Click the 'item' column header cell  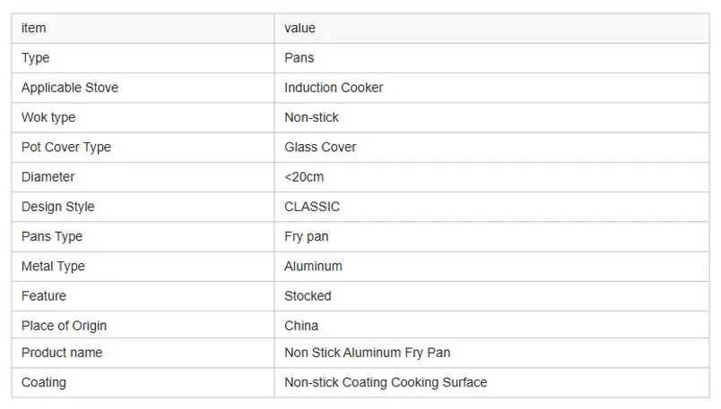(x=34, y=29)
